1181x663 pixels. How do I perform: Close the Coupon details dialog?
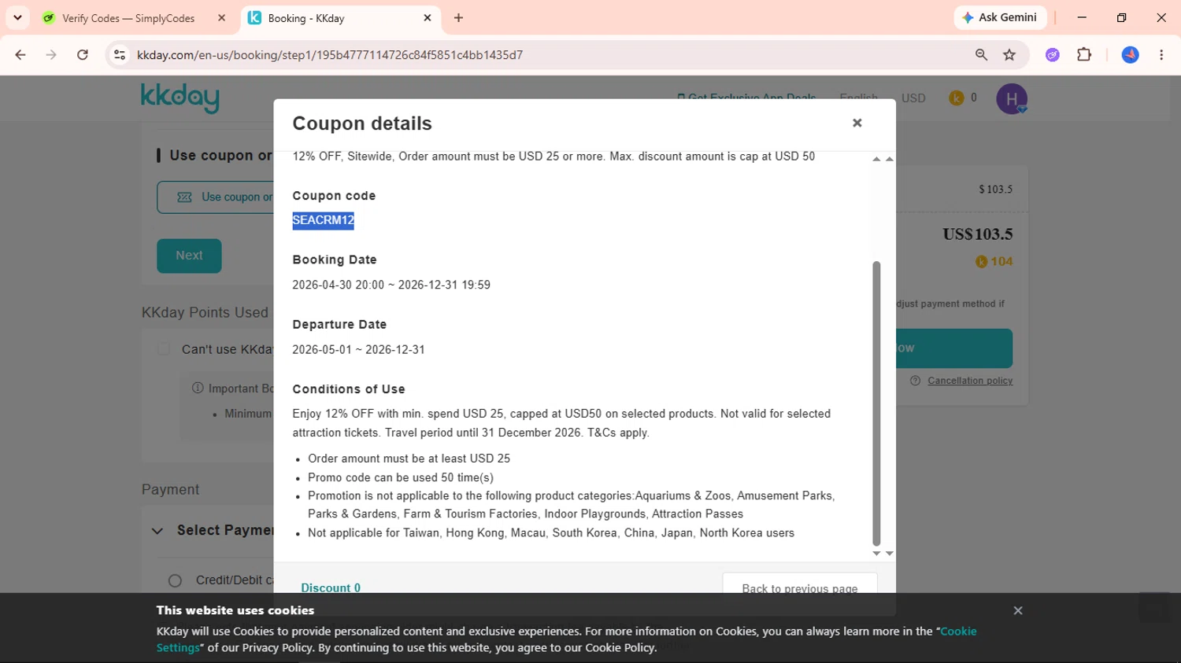coord(857,123)
